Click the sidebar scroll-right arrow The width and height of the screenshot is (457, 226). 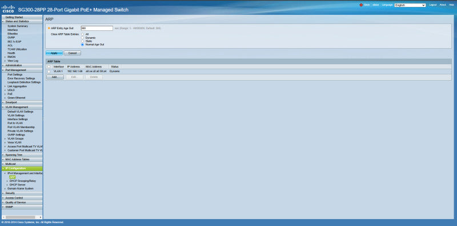[41, 217]
